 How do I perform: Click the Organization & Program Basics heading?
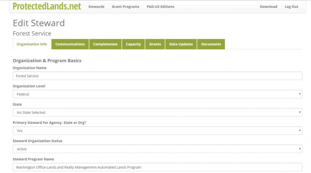47,61
